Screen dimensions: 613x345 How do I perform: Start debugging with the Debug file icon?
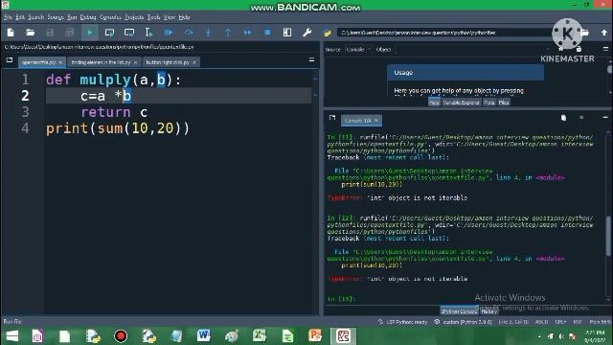[169, 33]
